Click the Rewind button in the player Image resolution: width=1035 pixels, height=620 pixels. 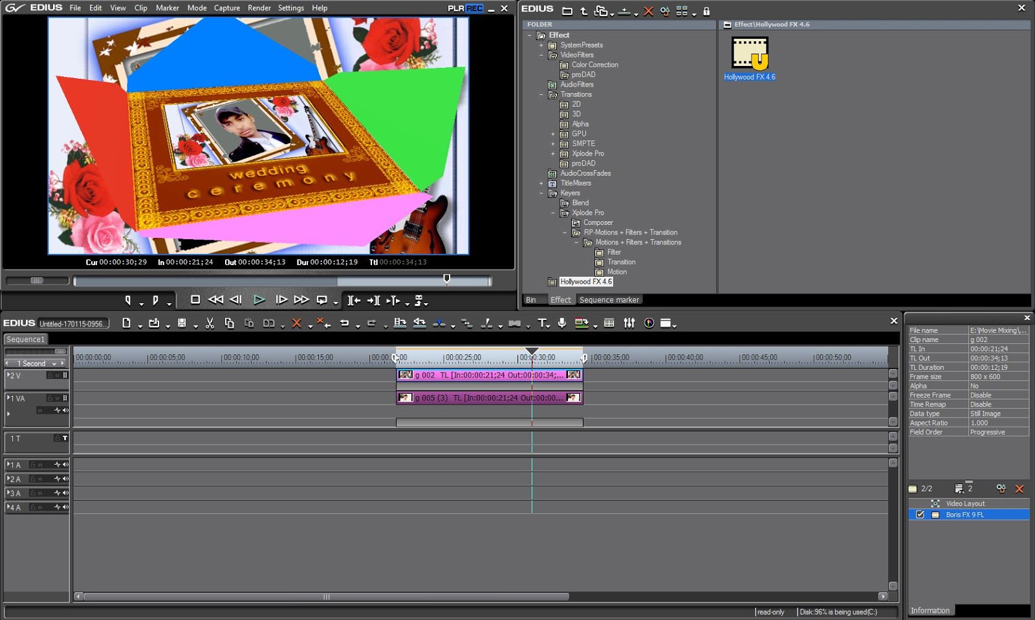215,299
